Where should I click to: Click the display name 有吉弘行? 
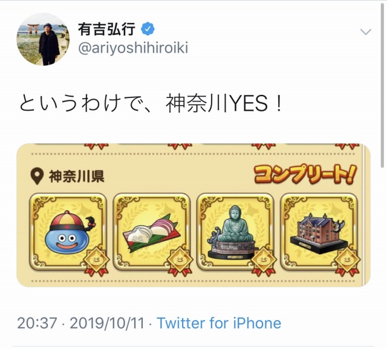pos(106,30)
